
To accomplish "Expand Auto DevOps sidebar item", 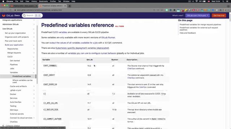I will tap(34, 102).
